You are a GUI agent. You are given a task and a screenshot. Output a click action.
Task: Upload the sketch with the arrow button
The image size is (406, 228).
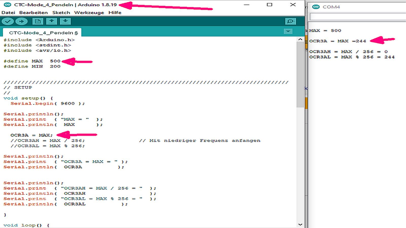click(x=22, y=22)
